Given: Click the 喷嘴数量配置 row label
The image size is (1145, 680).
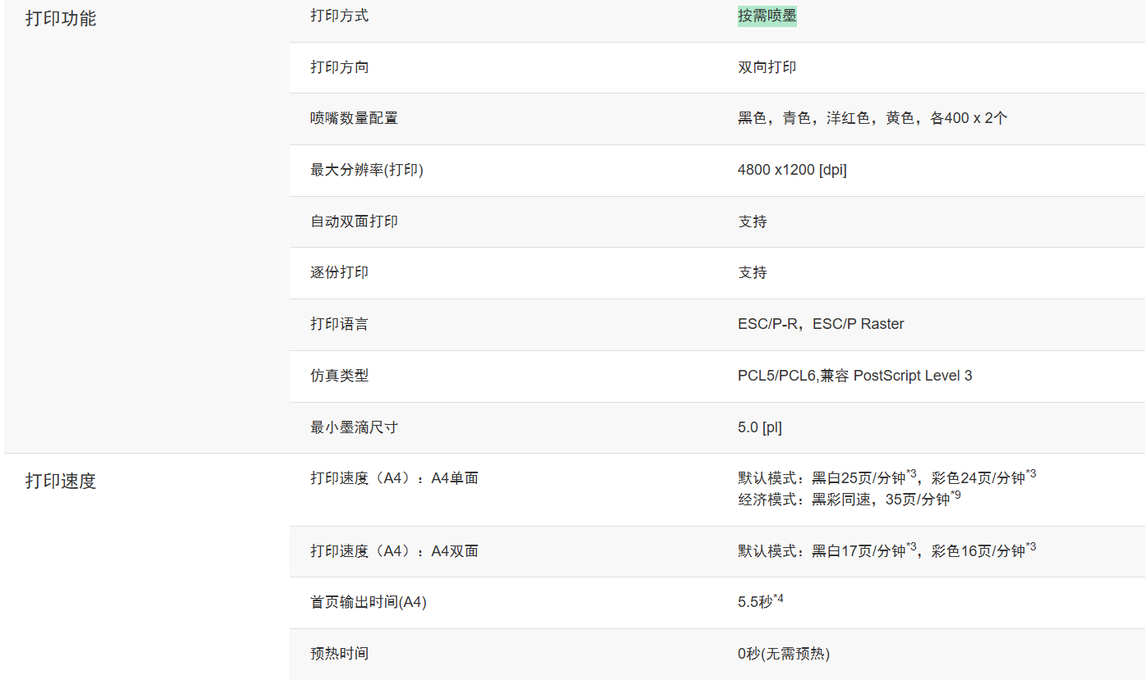Looking at the screenshot, I should (x=354, y=118).
